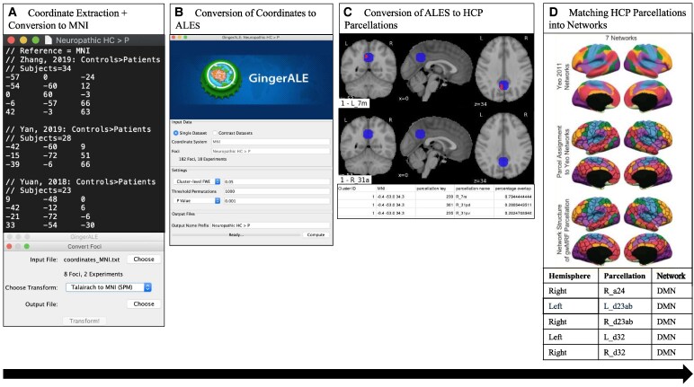Click the 'Network' table header
This screenshot has height=387, width=694.
[x=671, y=276]
